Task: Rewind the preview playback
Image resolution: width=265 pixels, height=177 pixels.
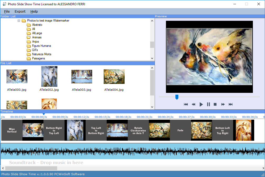Action: coord(193,104)
